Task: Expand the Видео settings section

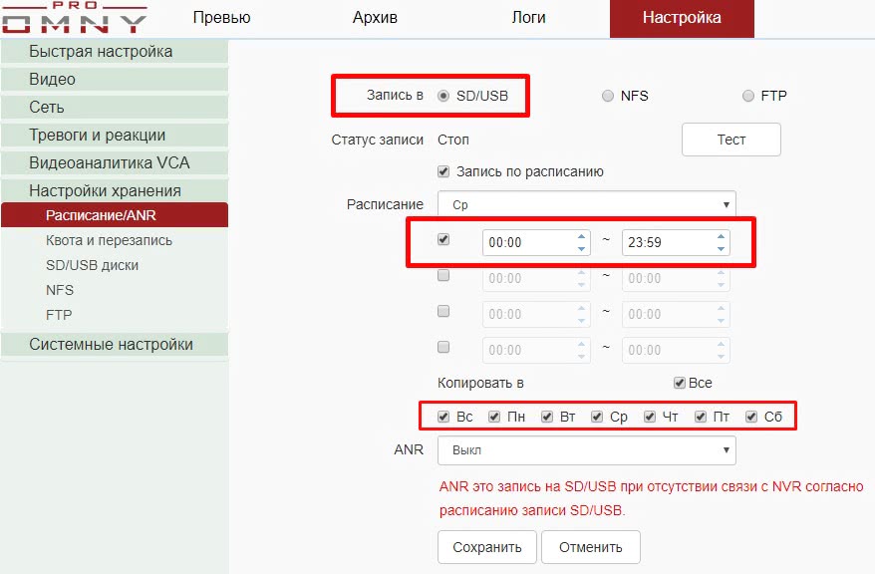Action: [52, 79]
